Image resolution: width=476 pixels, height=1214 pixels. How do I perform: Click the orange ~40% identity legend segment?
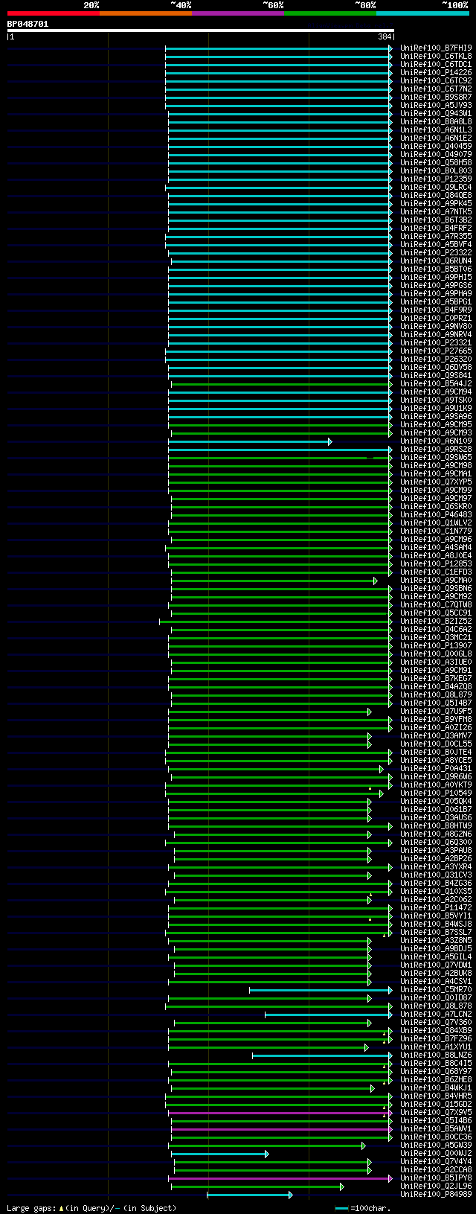coord(145,13)
